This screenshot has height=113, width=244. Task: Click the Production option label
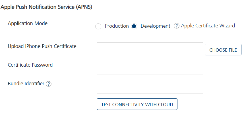(x=117, y=26)
